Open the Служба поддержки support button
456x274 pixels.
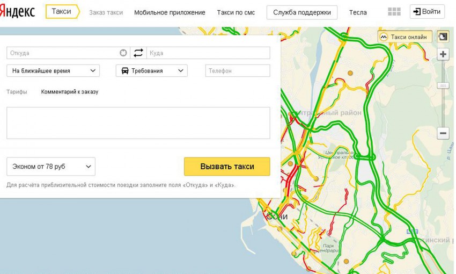302,12
